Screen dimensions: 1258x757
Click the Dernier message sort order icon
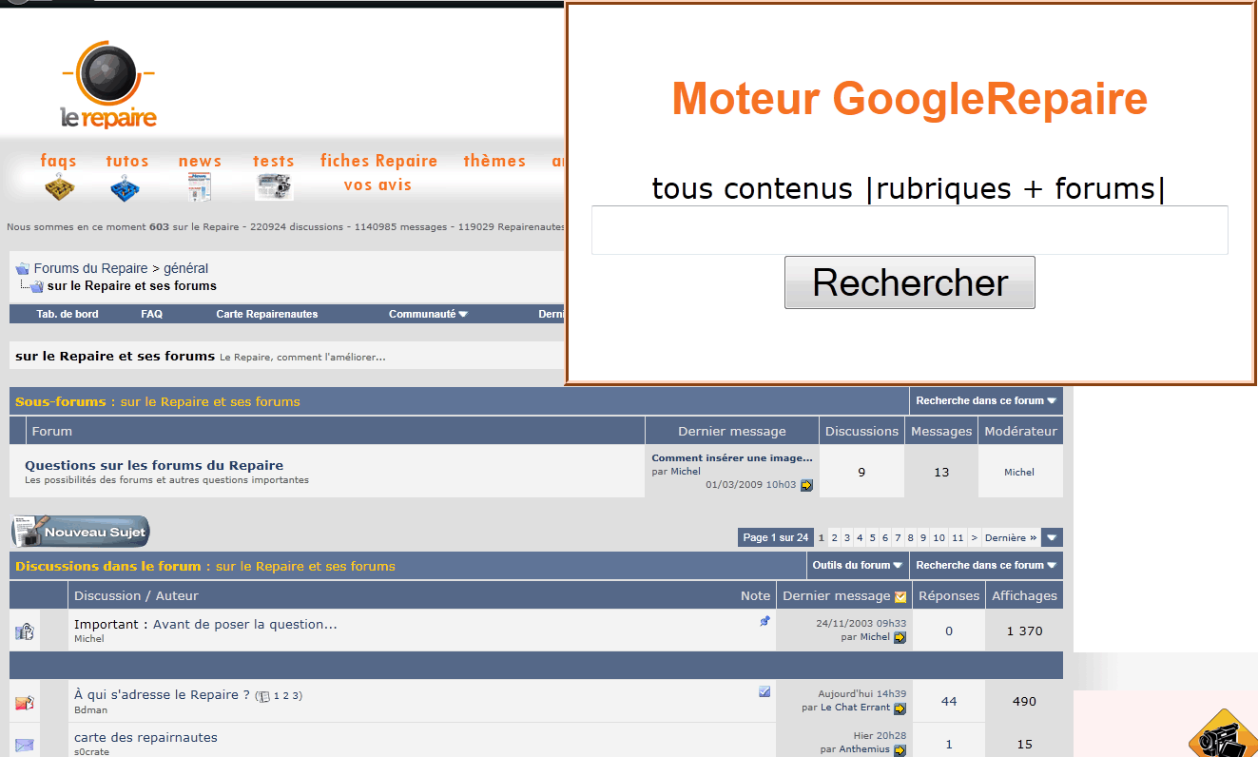[x=900, y=597]
